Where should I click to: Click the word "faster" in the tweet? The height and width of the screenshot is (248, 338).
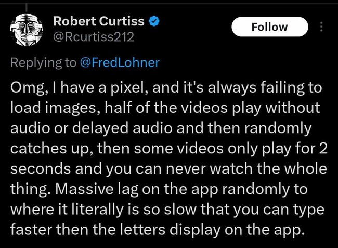click(32, 229)
